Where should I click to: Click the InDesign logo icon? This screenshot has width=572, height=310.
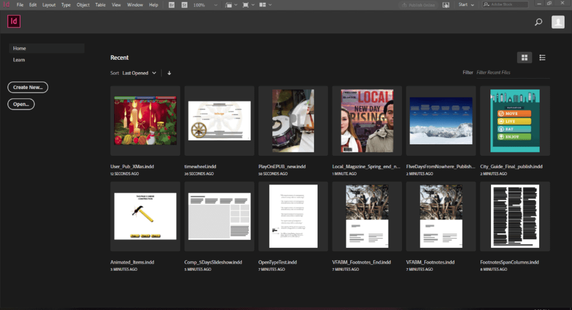pyautogui.click(x=13, y=21)
